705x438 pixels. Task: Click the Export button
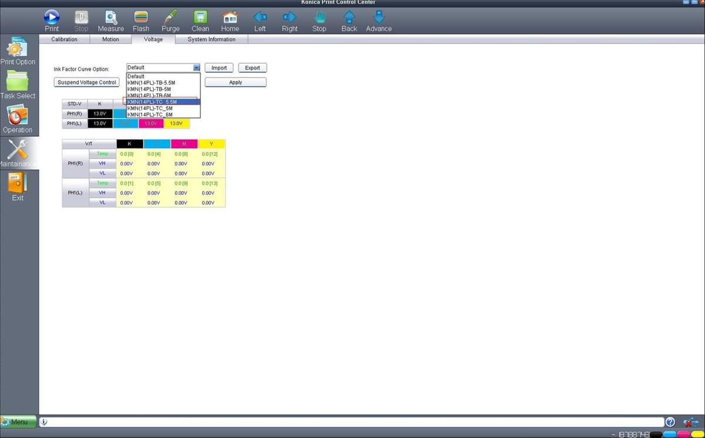tap(253, 68)
